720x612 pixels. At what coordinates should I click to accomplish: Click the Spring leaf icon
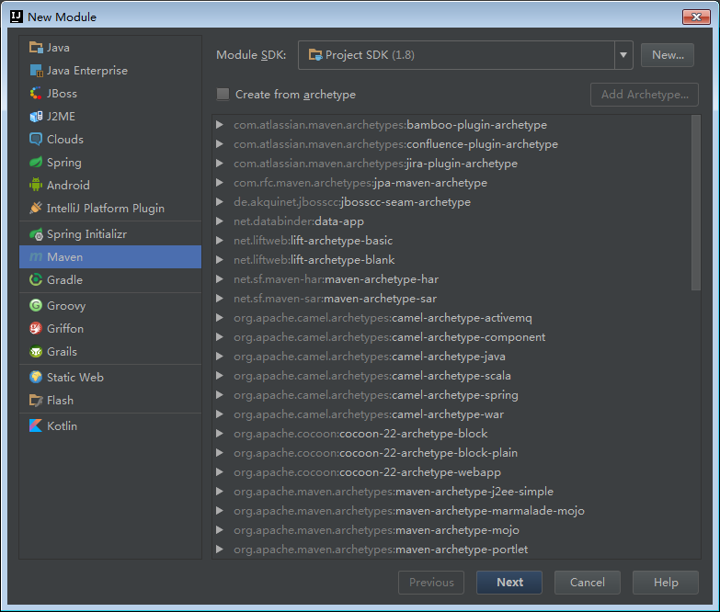pyautogui.click(x=36, y=162)
